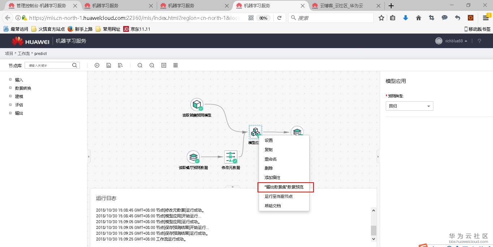Click the run log scrollbar down arrow
This screenshot has width=493, height=247.
tap(373, 239)
